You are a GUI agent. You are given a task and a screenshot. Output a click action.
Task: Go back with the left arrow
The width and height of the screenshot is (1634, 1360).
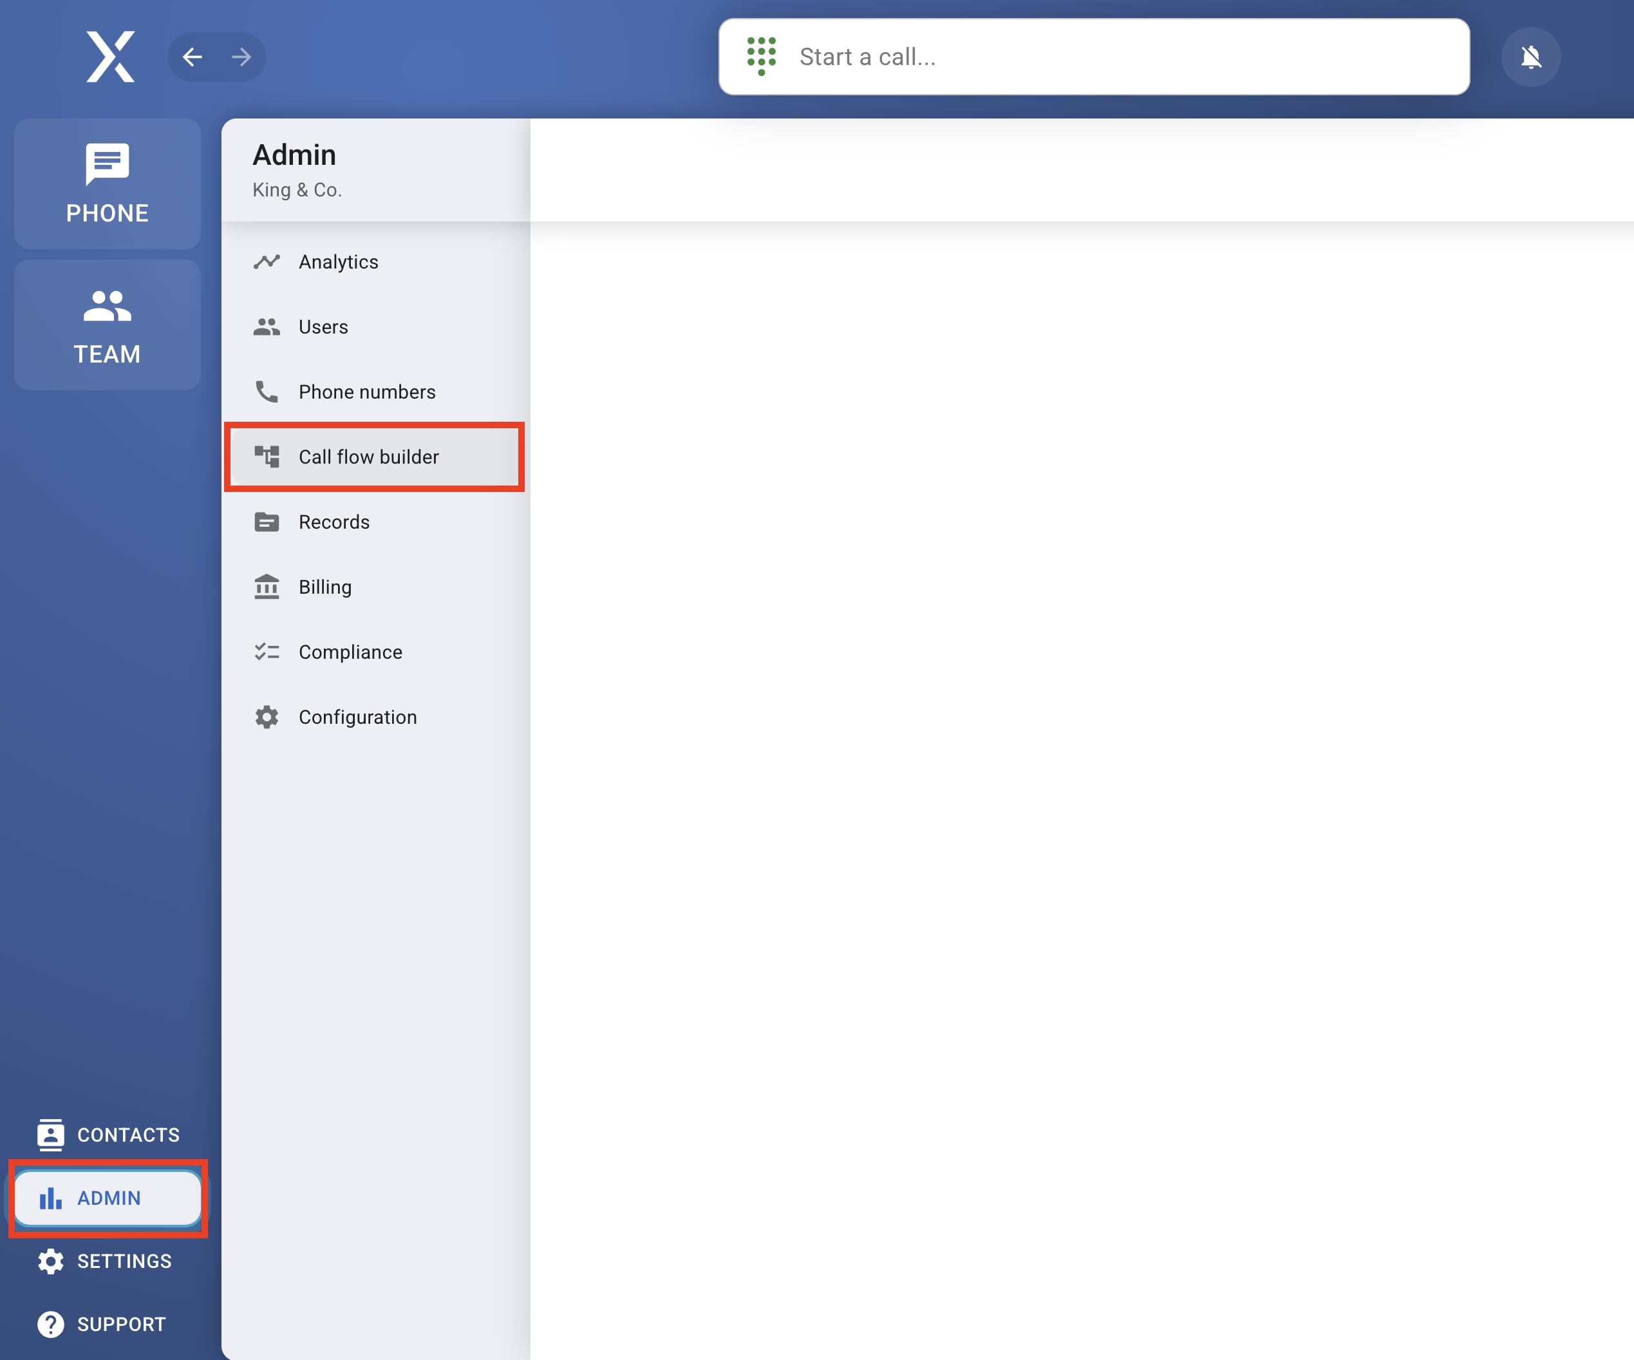[x=193, y=57]
